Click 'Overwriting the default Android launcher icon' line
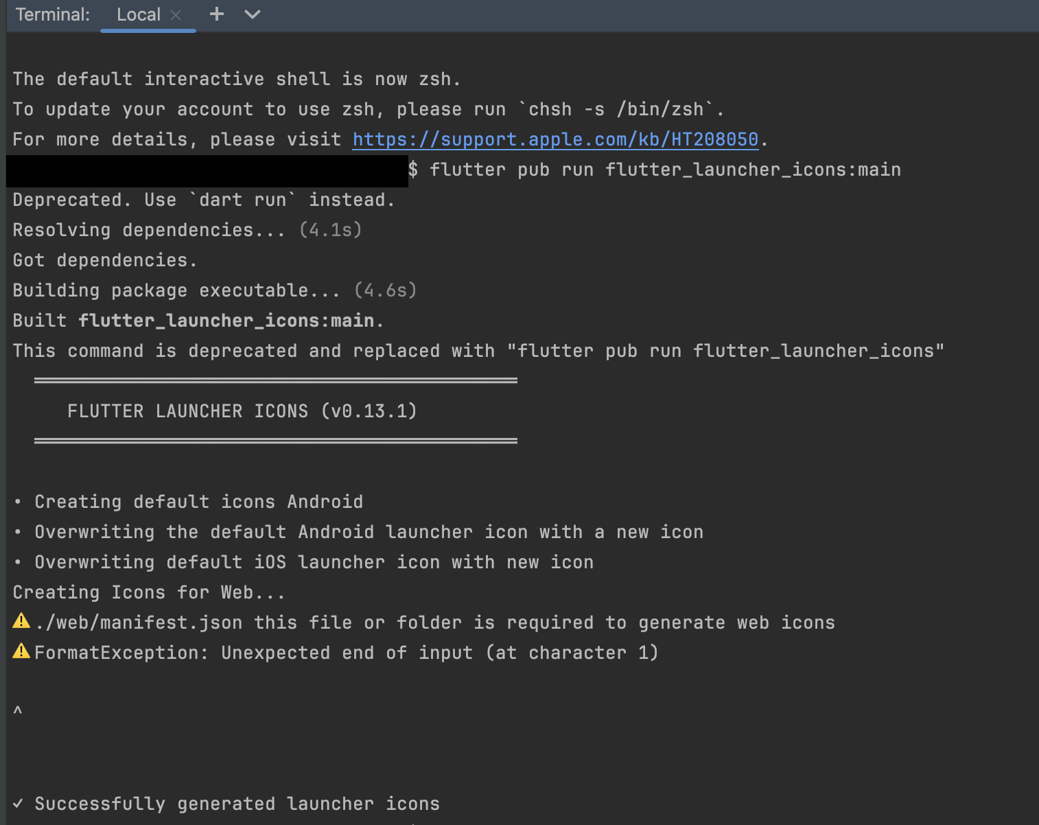This screenshot has height=825, width=1039. click(x=358, y=532)
